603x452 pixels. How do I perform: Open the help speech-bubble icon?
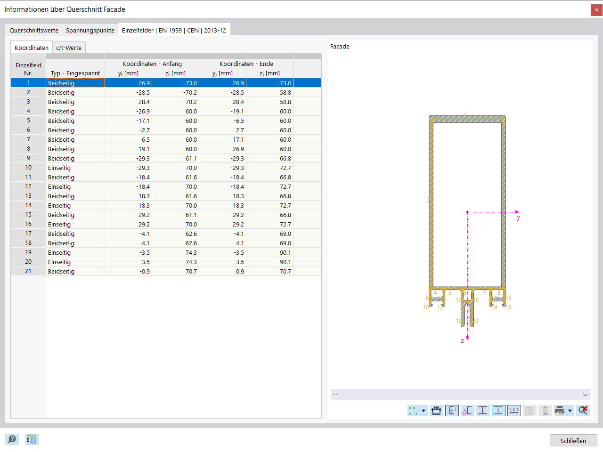click(12, 439)
